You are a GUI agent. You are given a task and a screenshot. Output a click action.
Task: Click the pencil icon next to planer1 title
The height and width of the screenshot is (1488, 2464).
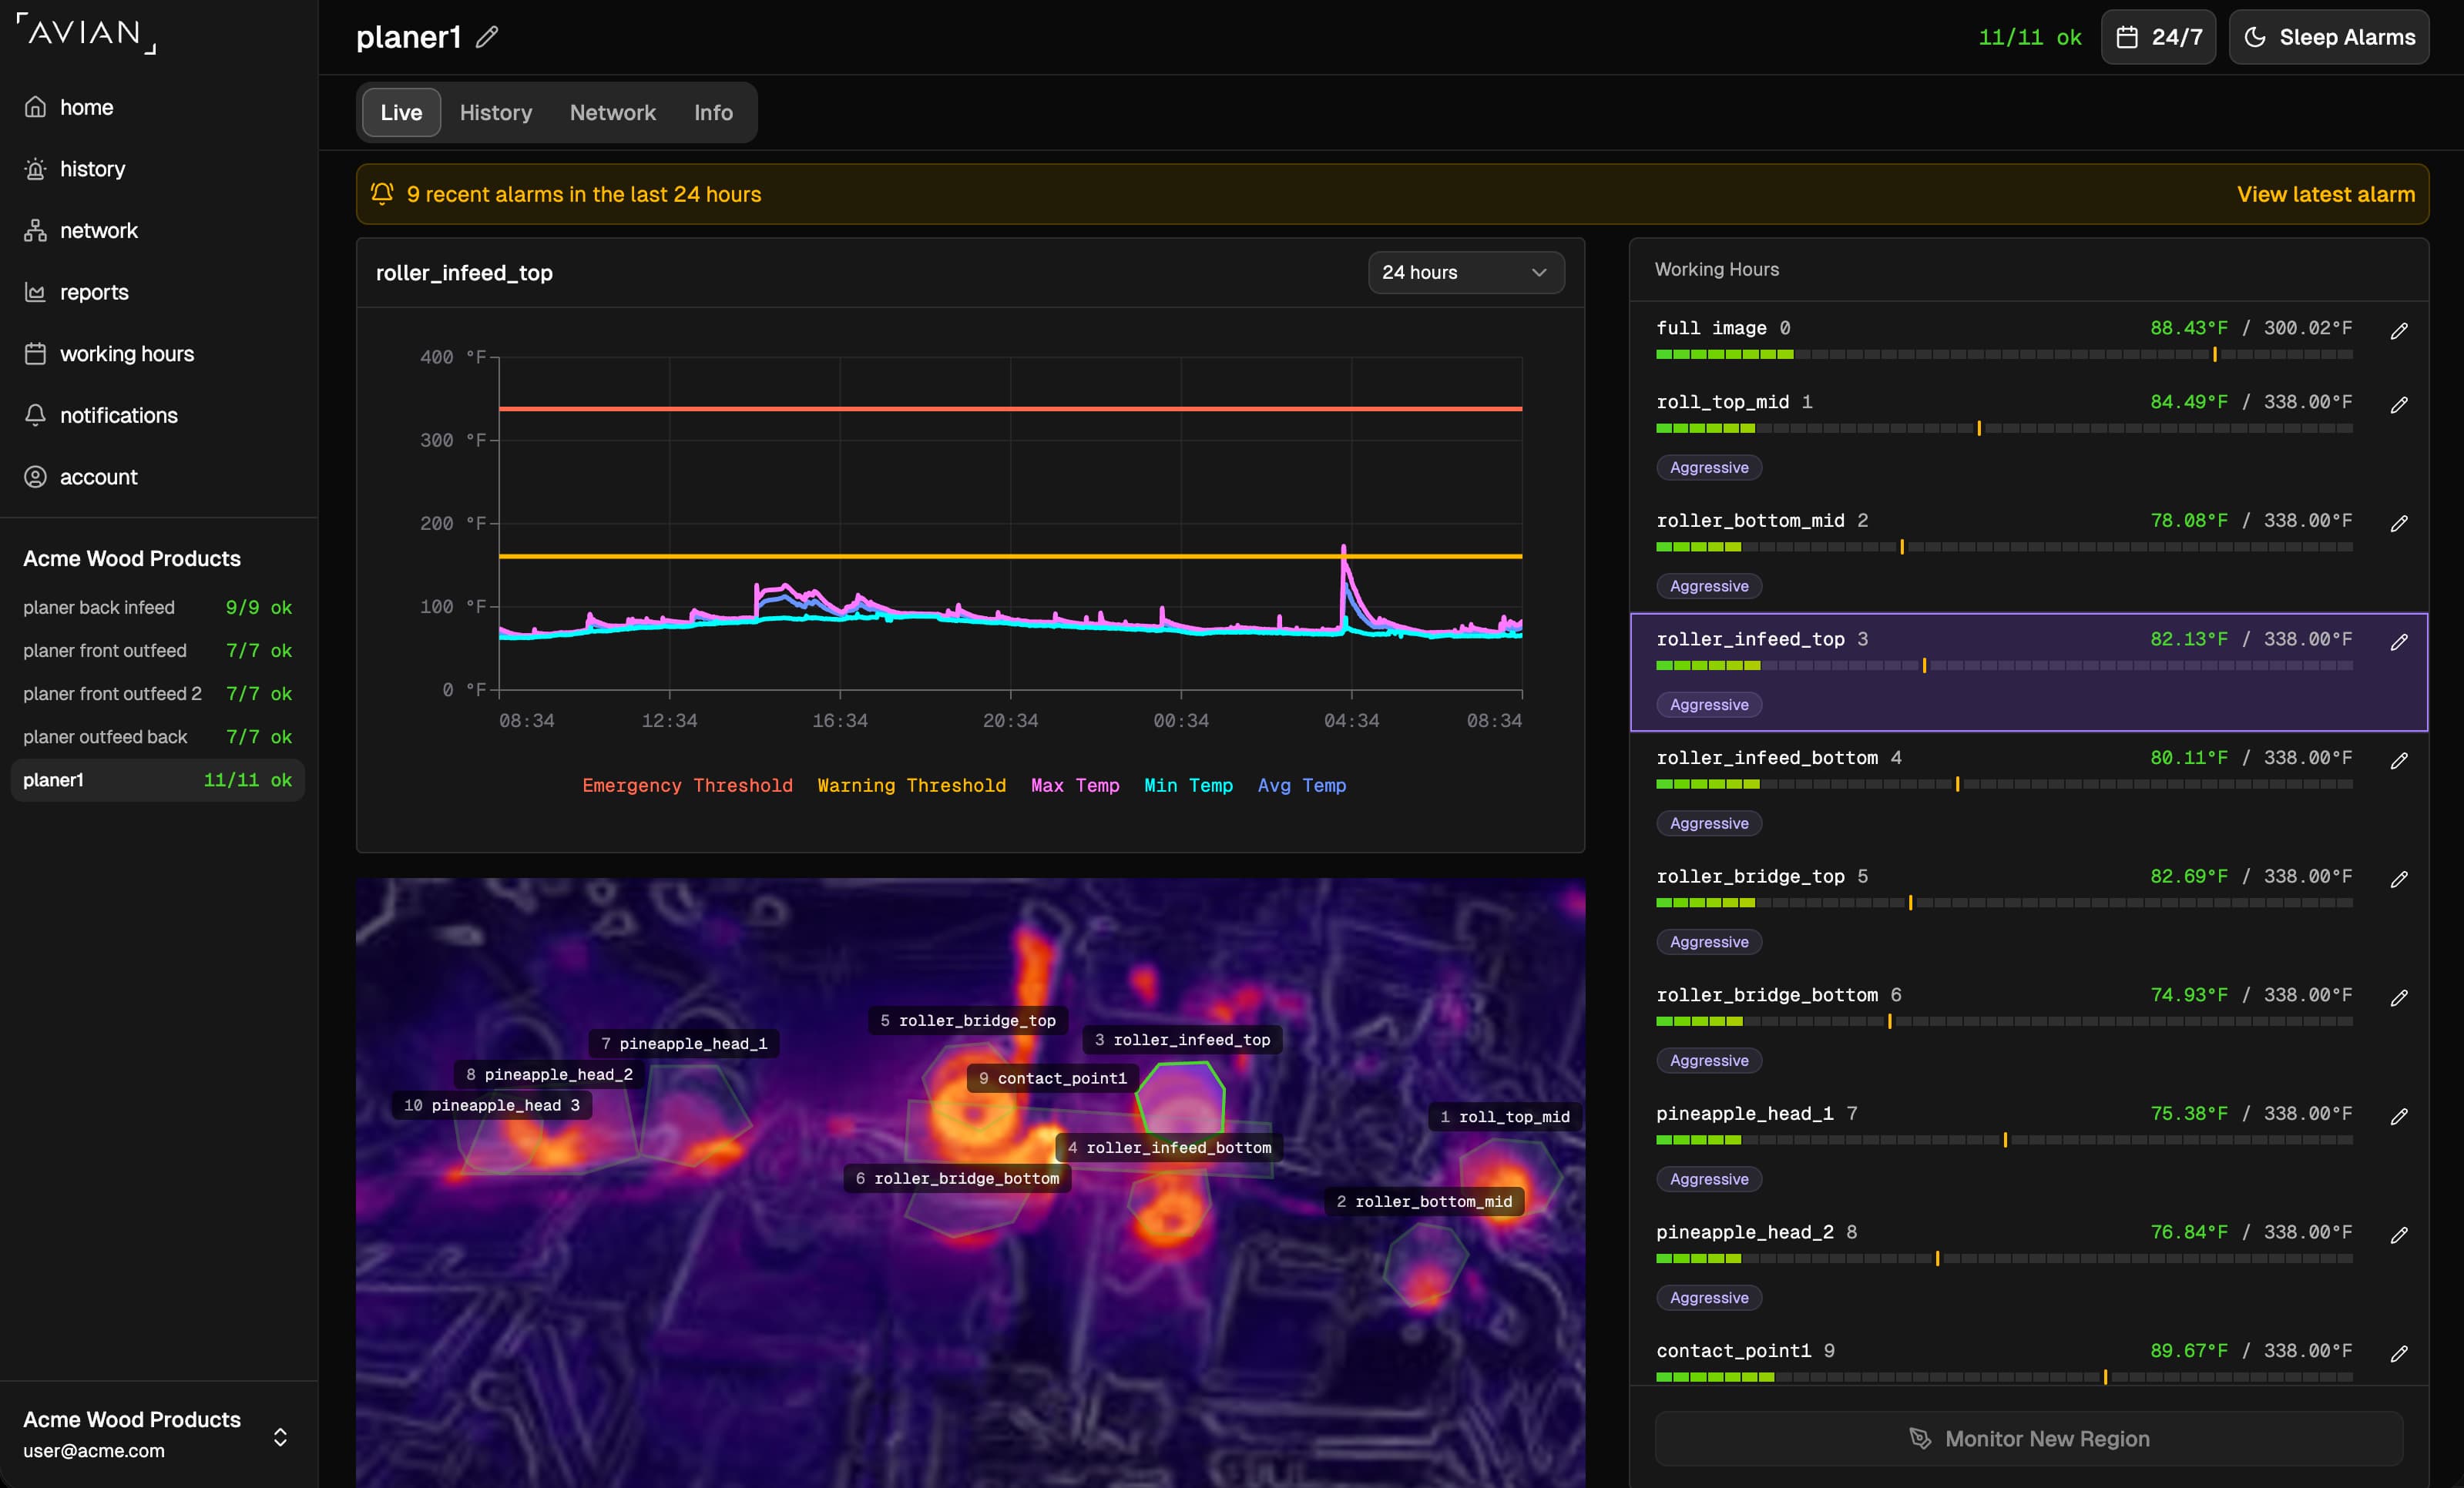[x=487, y=37]
